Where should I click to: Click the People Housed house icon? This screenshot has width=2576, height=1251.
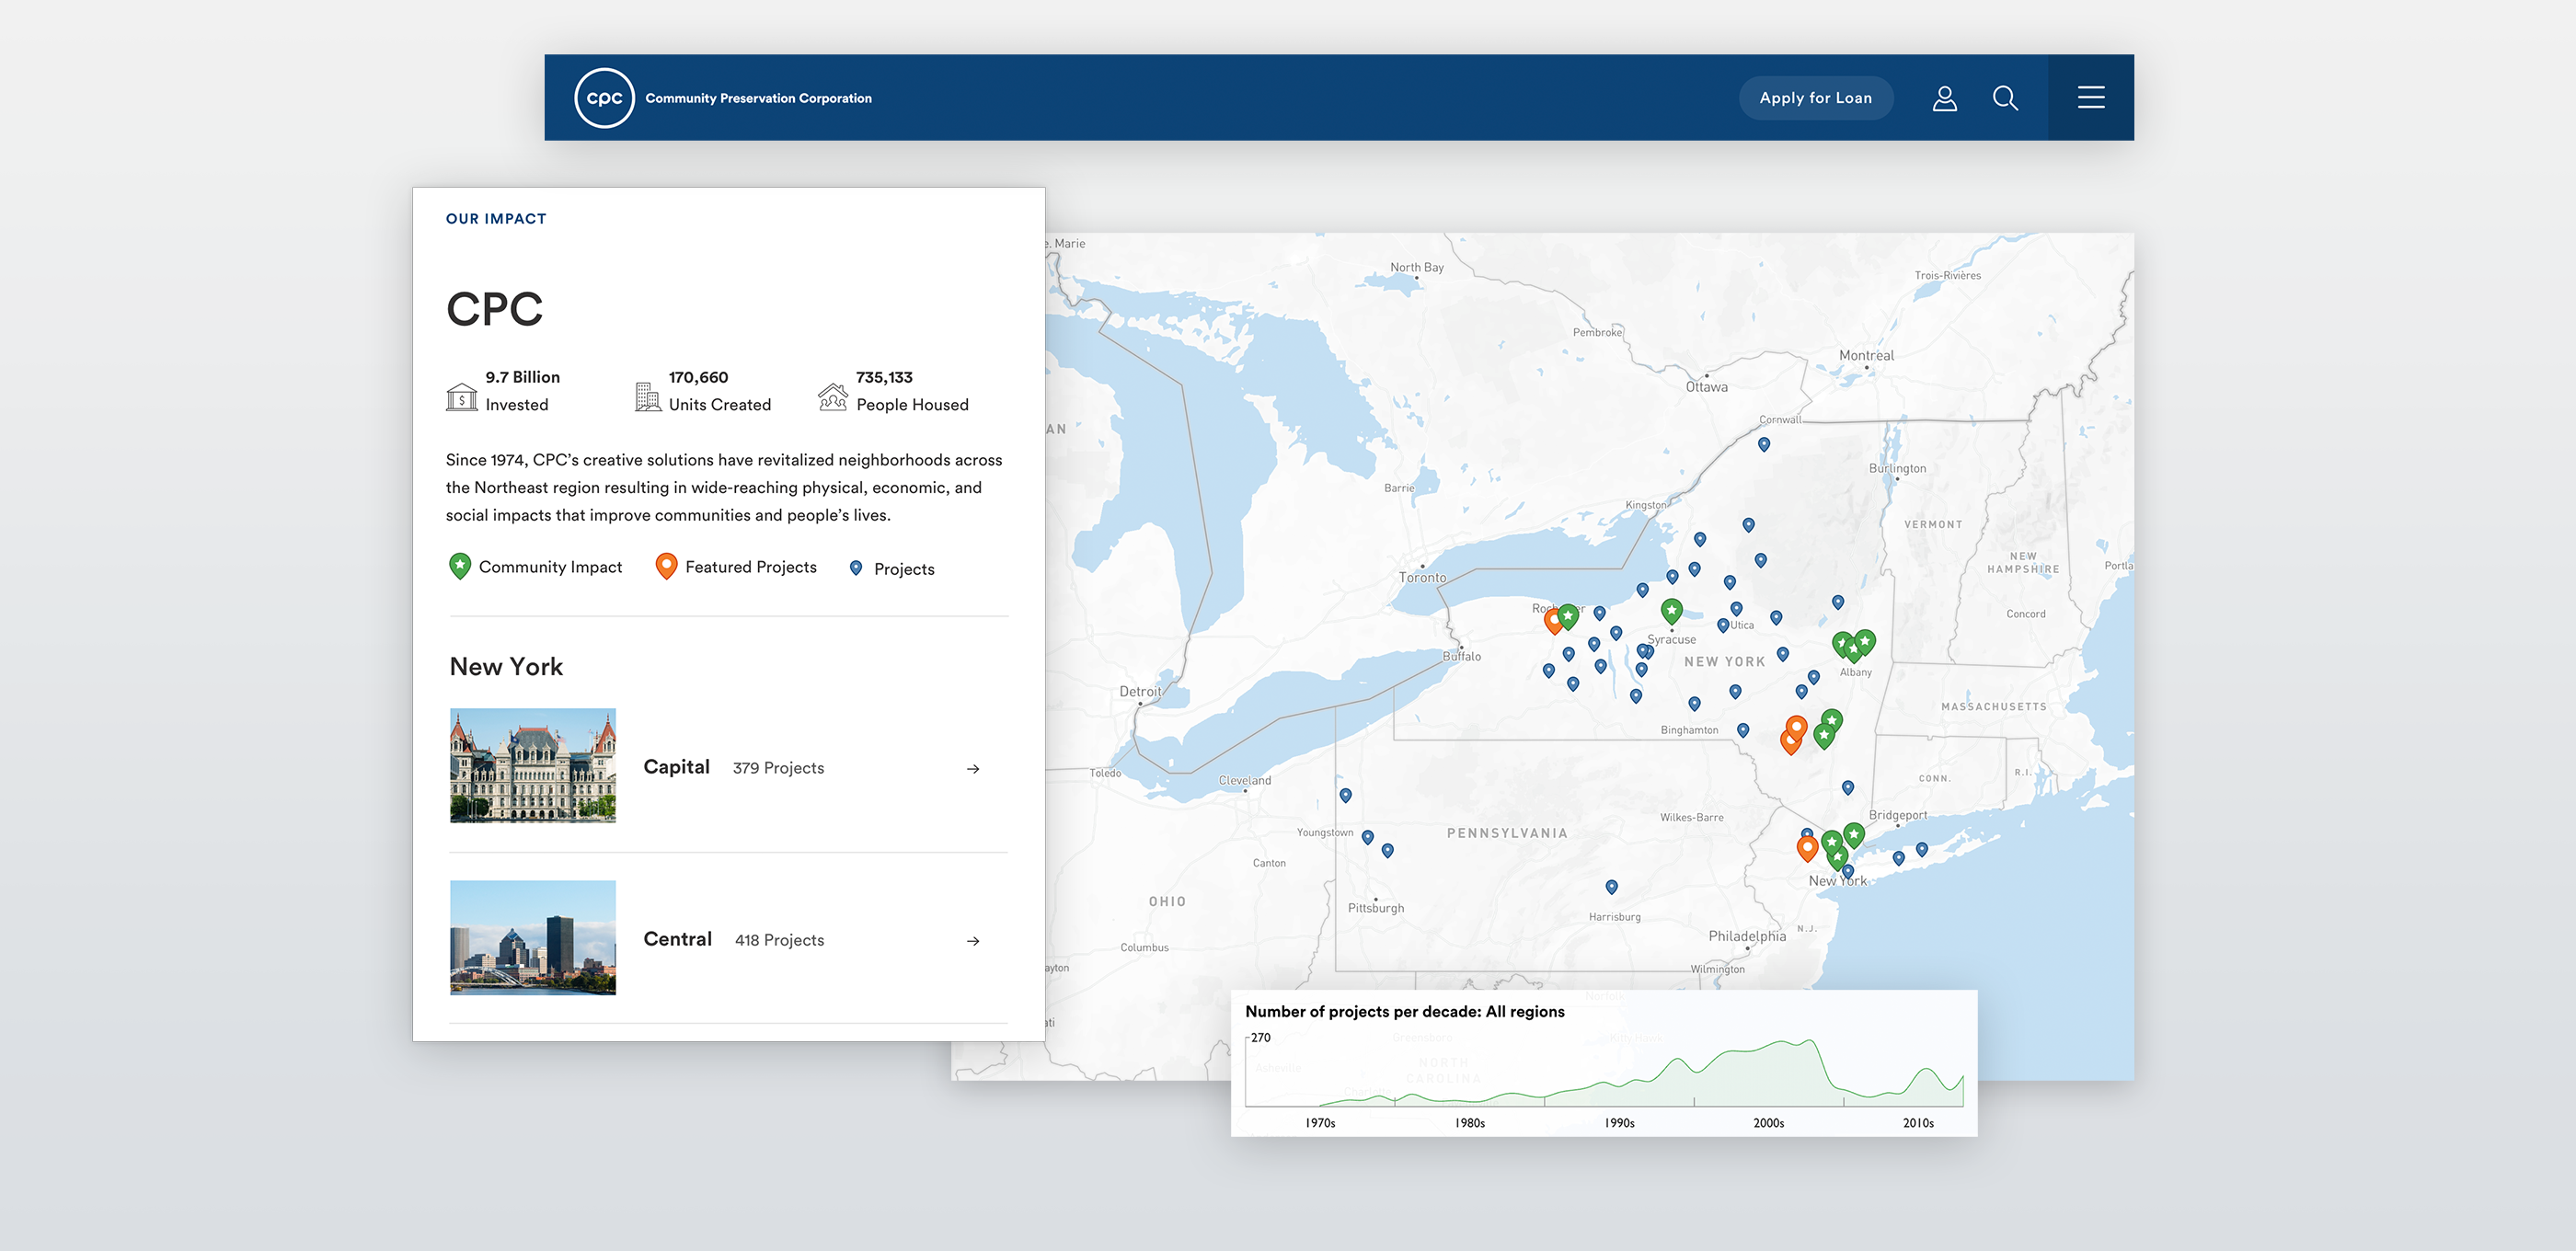click(832, 397)
